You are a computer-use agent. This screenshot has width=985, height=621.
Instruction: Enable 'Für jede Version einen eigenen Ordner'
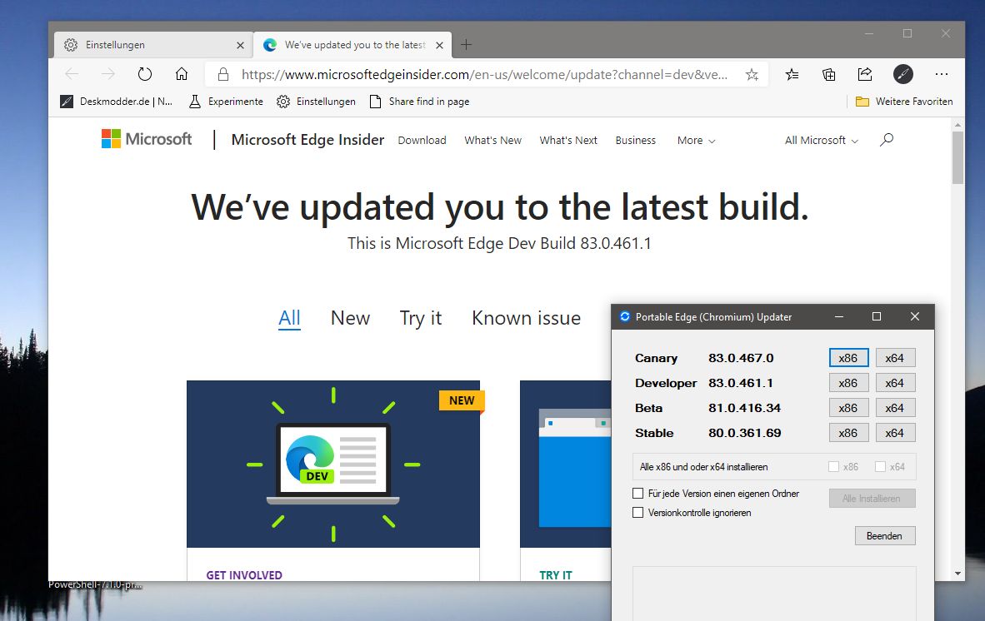point(638,494)
